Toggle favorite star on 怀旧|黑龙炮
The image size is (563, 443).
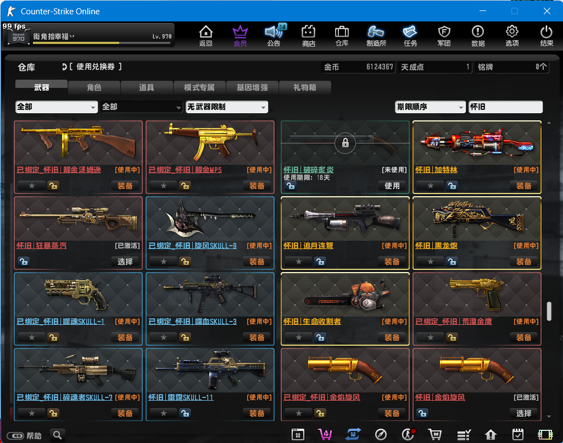(x=431, y=262)
